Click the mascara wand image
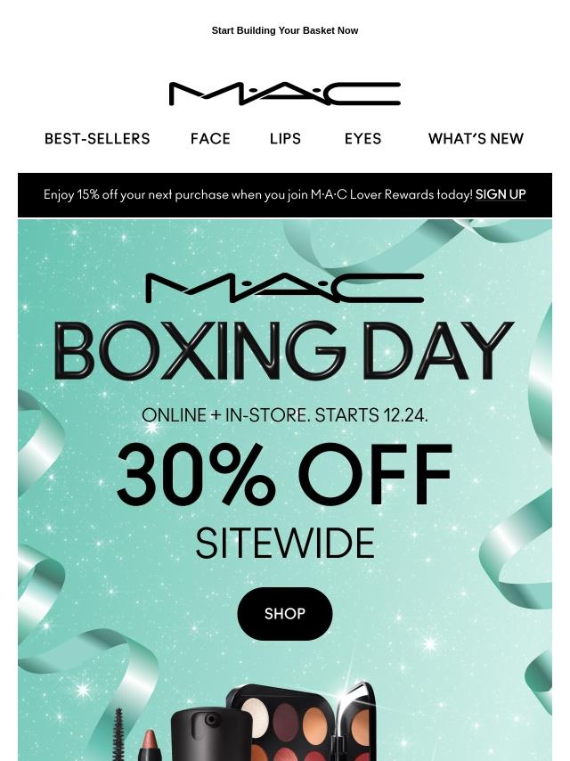Viewport: 570px width, 761px height. pyautogui.click(x=118, y=734)
